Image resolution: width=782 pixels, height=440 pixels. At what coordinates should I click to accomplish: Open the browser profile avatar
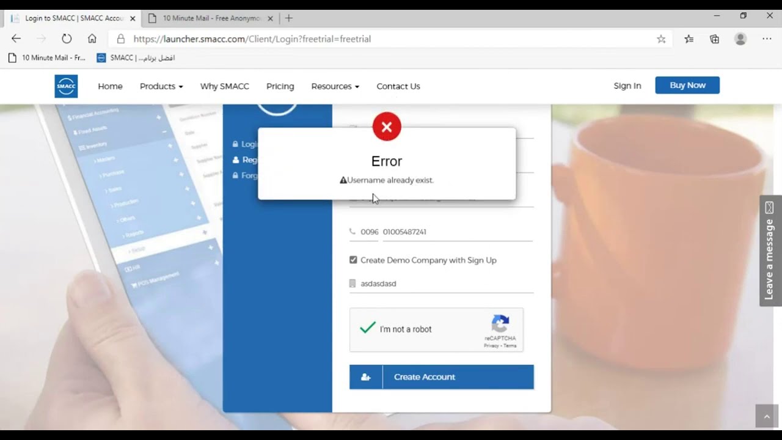[740, 39]
